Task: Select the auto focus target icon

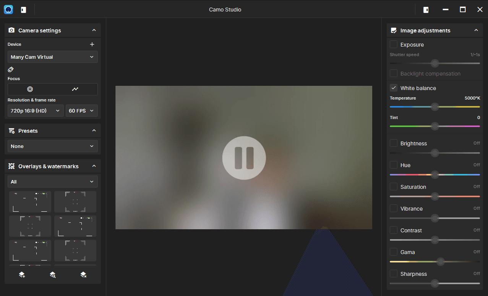Action: (30, 89)
